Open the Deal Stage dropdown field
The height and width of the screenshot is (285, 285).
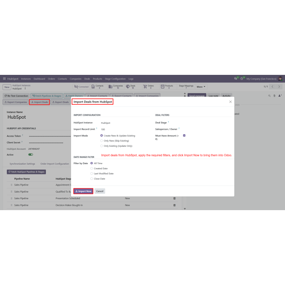click(x=207, y=123)
